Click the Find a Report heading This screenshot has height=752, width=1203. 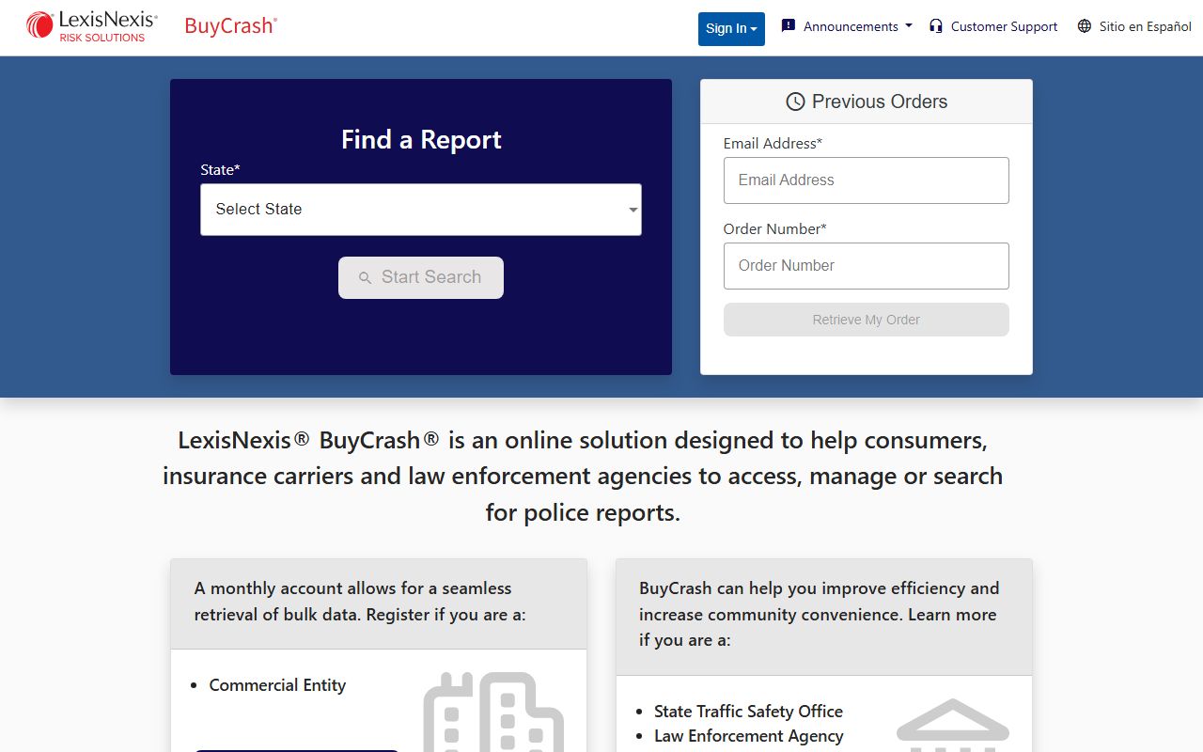click(x=421, y=140)
